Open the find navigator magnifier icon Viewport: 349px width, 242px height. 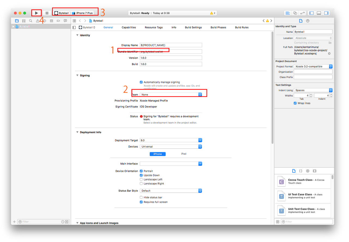31,21
